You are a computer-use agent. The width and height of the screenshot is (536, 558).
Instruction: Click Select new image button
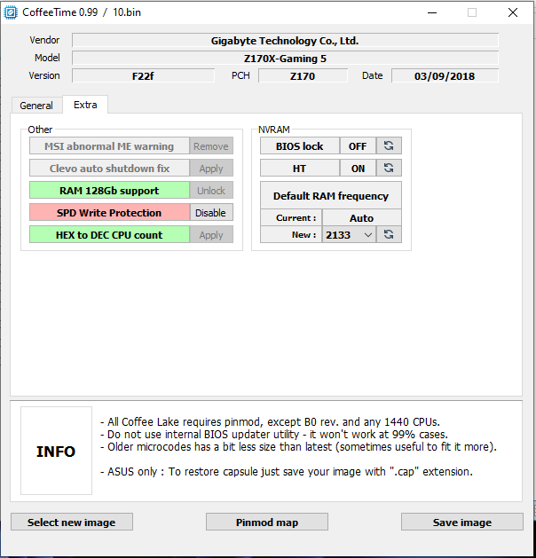pyautogui.click(x=72, y=522)
